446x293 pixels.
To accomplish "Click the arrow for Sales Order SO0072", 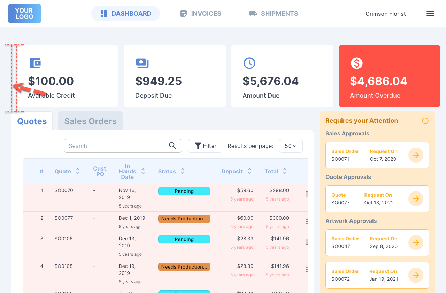I will (416, 275).
